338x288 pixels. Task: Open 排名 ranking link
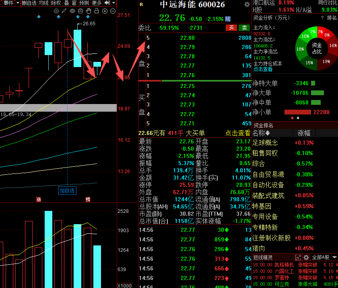coord(332,18)
